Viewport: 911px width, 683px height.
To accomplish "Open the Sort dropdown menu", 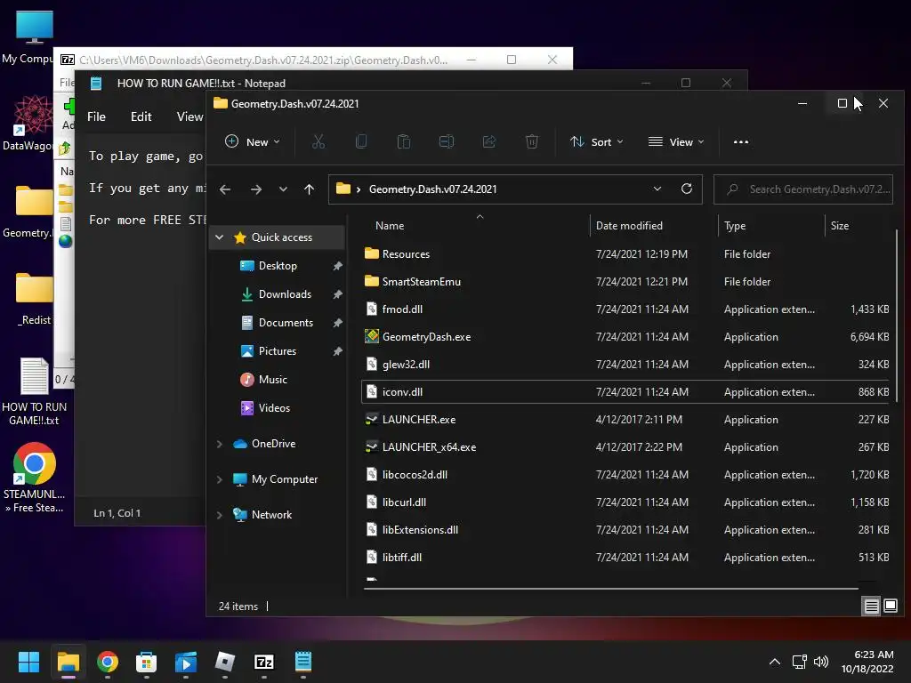I will [x=596, y=141].
